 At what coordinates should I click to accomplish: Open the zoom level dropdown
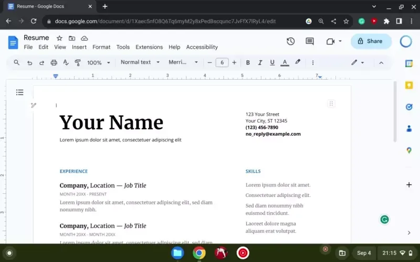point(99,62)
